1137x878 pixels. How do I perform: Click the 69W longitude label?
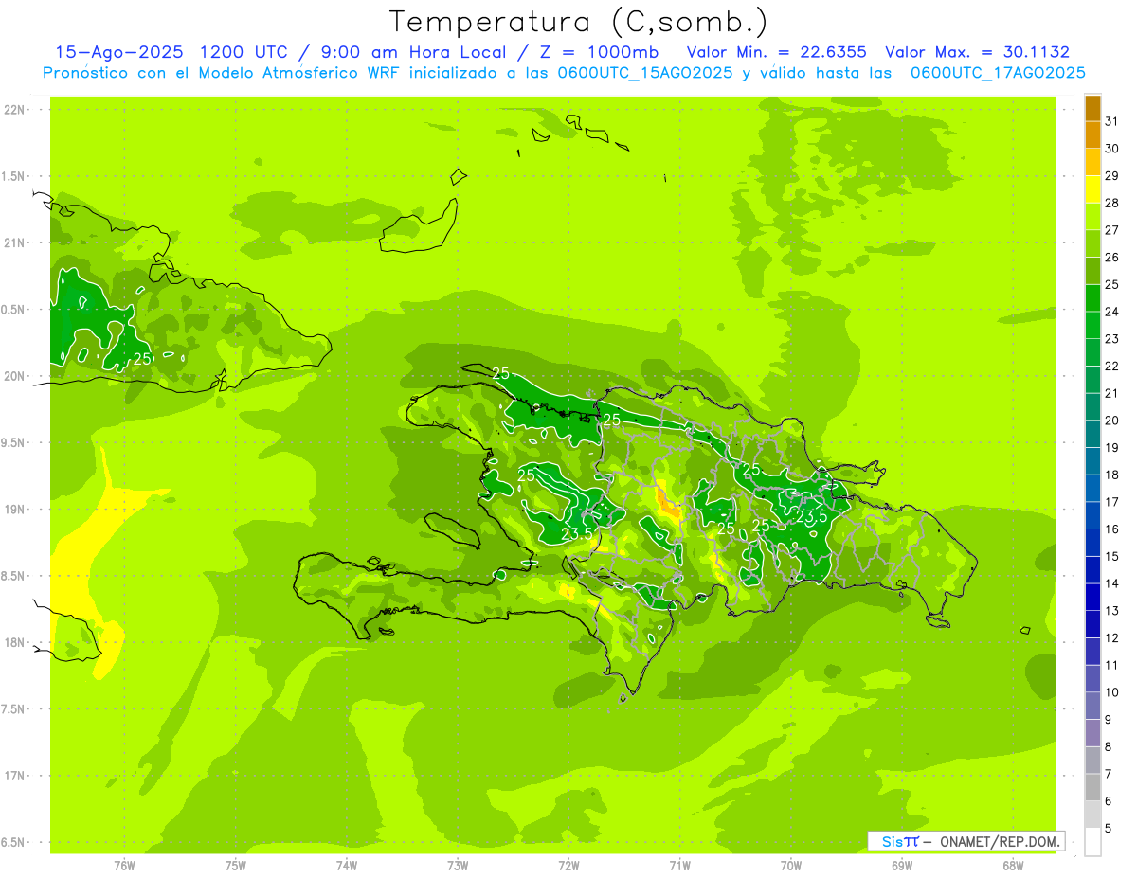click(902, 865)
